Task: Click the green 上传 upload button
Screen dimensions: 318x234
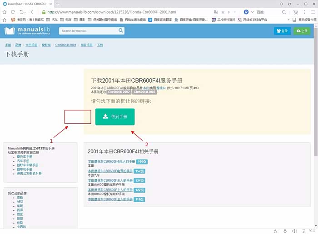Action: (x=302, y=31)
